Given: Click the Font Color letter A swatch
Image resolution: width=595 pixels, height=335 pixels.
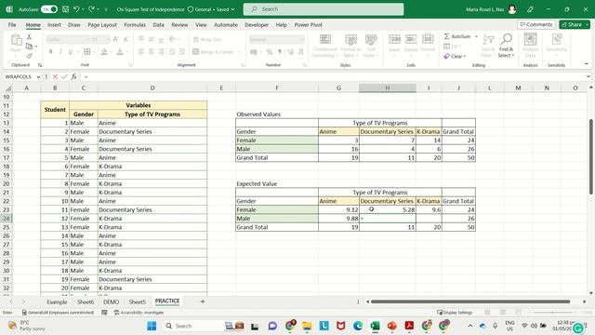Looking at the screenshot, I should pyautogui.click(x=120, y=52).
